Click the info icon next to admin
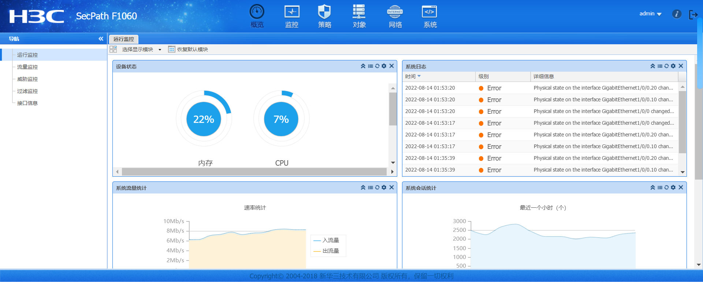The width and height of the screenshot is (703, 282). (x=676, y=14)
